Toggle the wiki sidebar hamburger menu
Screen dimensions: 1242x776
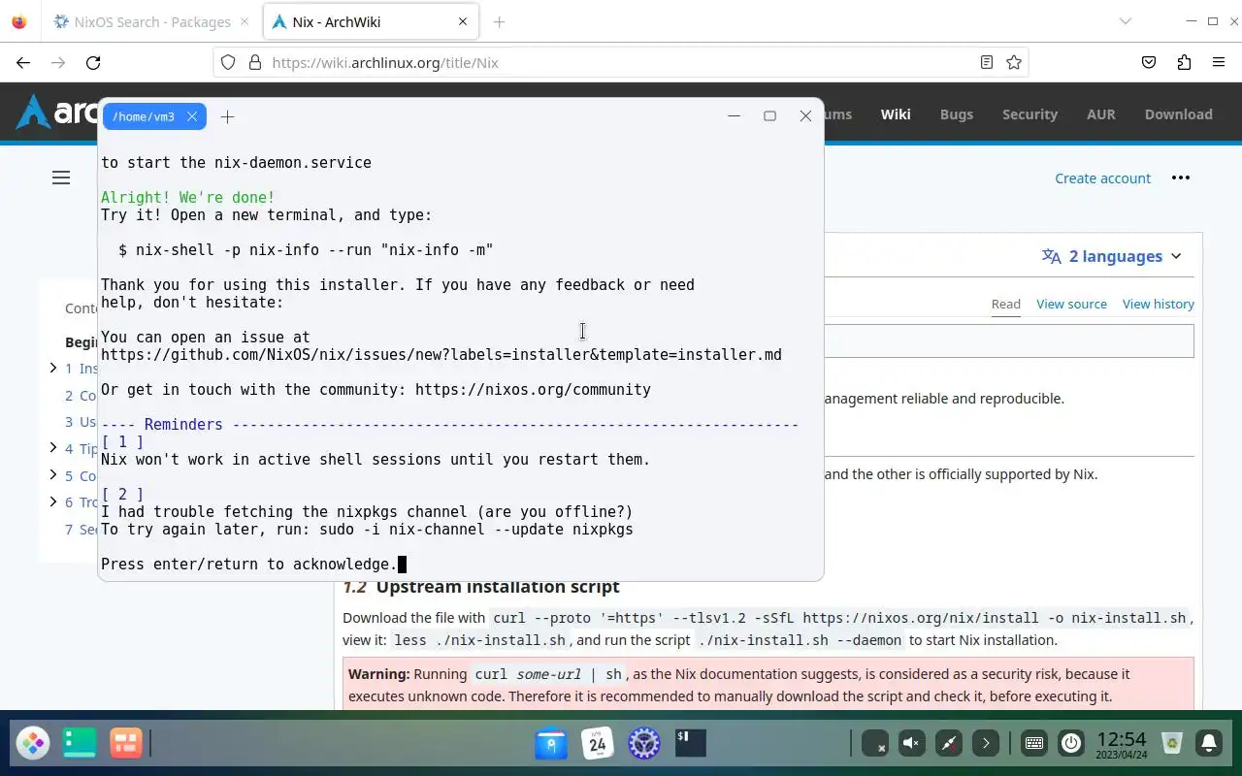tap(61, 178)
